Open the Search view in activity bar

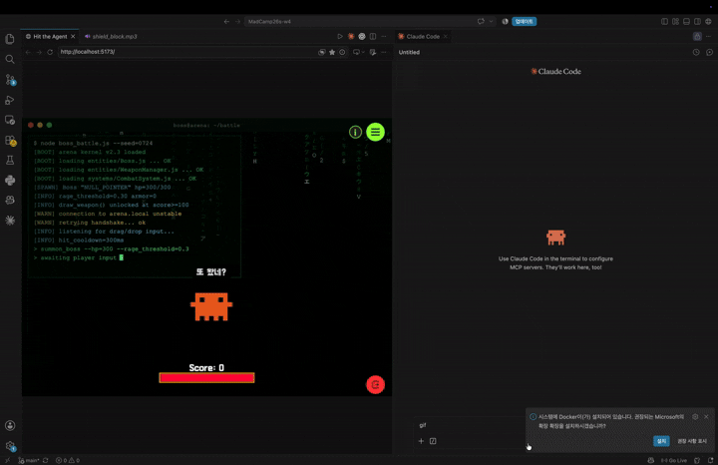click(10, 59)
